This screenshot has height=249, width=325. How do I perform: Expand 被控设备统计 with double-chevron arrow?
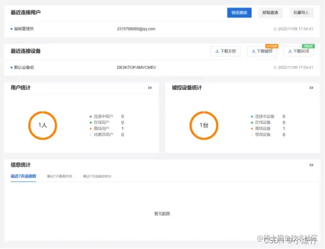point(311,88)
